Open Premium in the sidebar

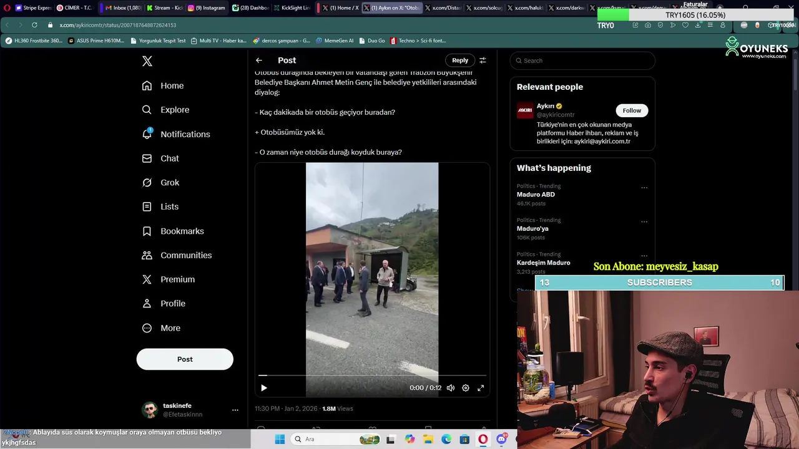click(169, 279)
